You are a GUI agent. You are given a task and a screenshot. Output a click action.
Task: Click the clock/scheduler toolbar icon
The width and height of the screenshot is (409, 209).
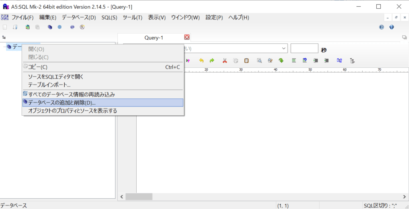82,27
